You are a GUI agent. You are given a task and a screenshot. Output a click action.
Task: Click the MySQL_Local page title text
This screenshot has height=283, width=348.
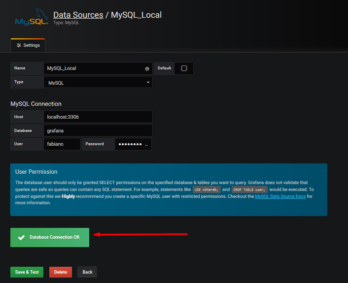point(136,15)
